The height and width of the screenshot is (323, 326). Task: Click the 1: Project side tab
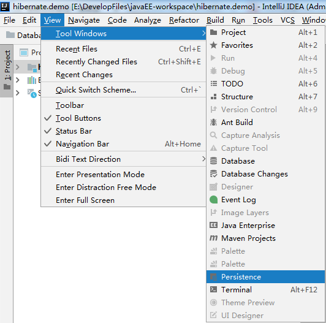[x=7, y=70]
